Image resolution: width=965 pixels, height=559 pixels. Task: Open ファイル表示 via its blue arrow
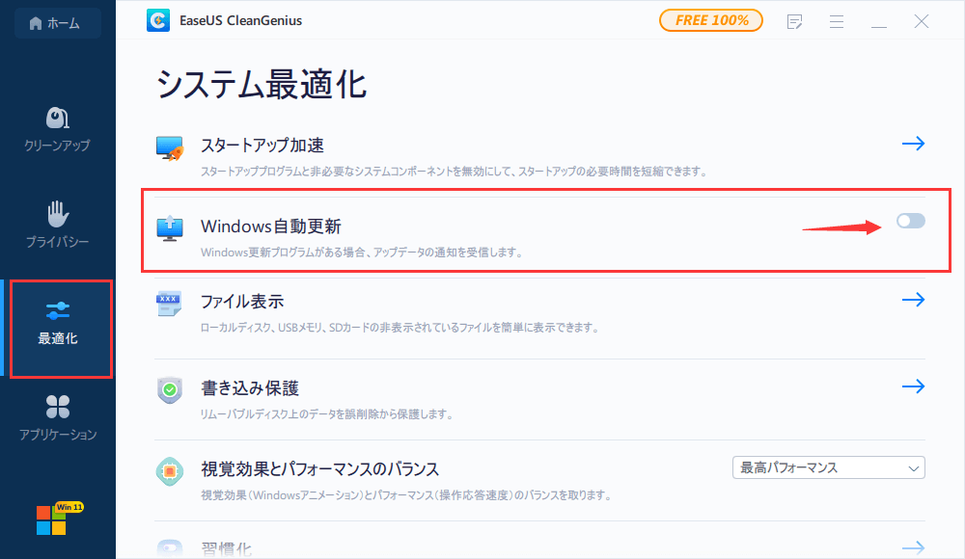(x=913, y=300)
